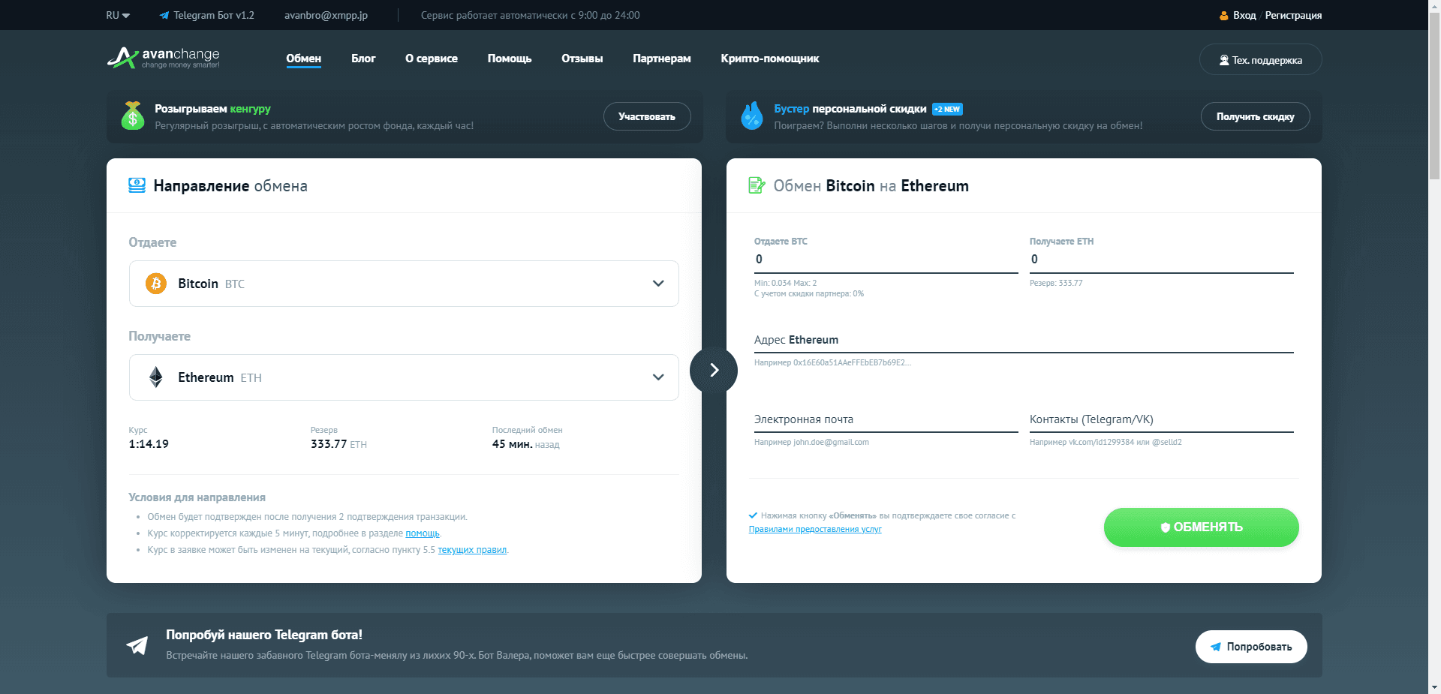Click the Telegram paper plane icon in top bar
Screen dimensions: 1441x694
click(164, 15)
